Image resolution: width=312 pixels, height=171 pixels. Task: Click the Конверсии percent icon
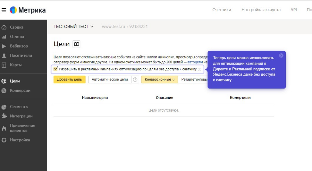tap(4, 91)
